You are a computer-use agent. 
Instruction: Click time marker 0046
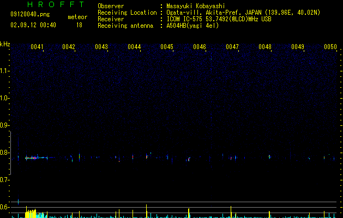tap(200, 47)
